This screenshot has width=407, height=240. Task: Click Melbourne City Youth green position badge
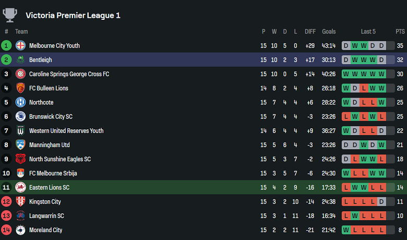click(6, 46)
